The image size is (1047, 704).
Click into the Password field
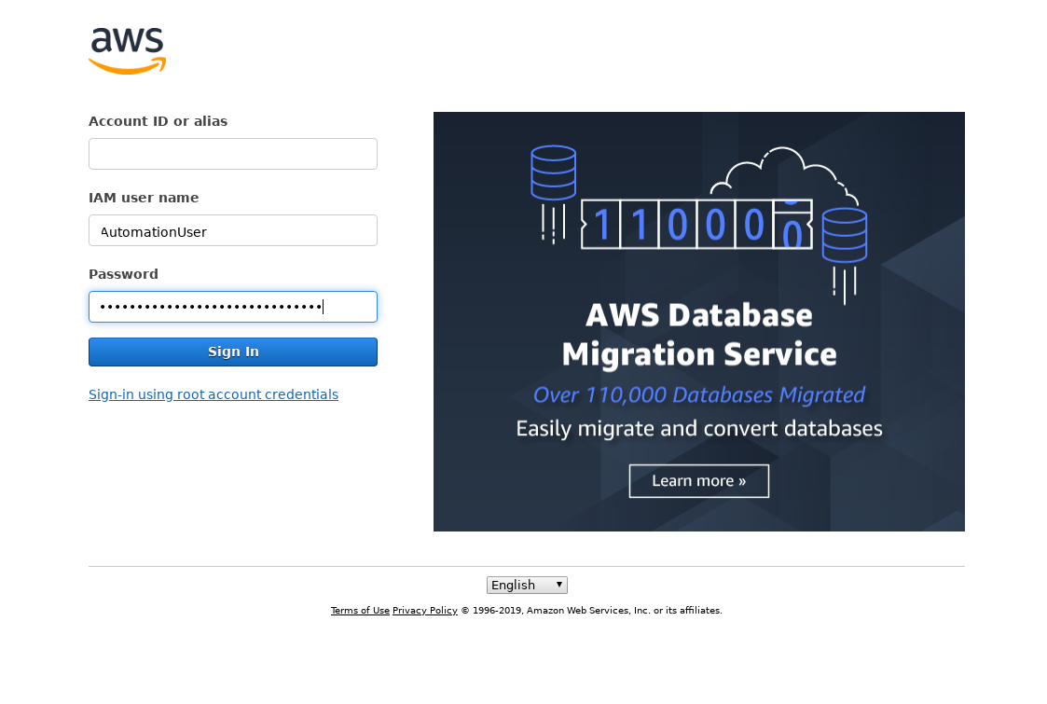click(233, 307)
